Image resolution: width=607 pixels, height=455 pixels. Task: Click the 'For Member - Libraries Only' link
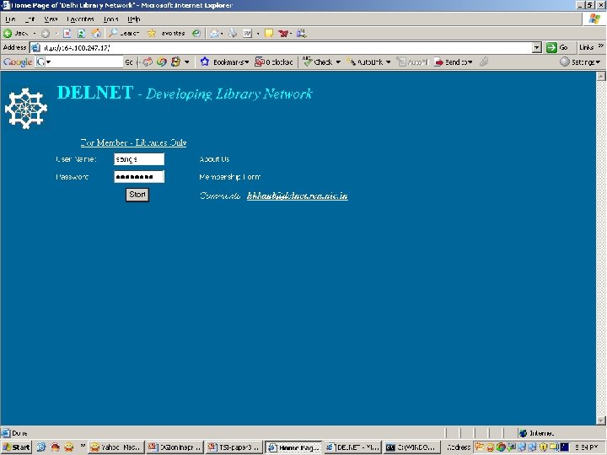point(133,142)
